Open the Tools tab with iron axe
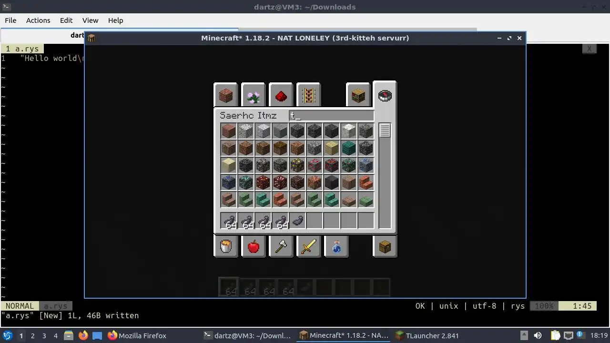This screenshot has height=343, width=610. pos(281,246)
